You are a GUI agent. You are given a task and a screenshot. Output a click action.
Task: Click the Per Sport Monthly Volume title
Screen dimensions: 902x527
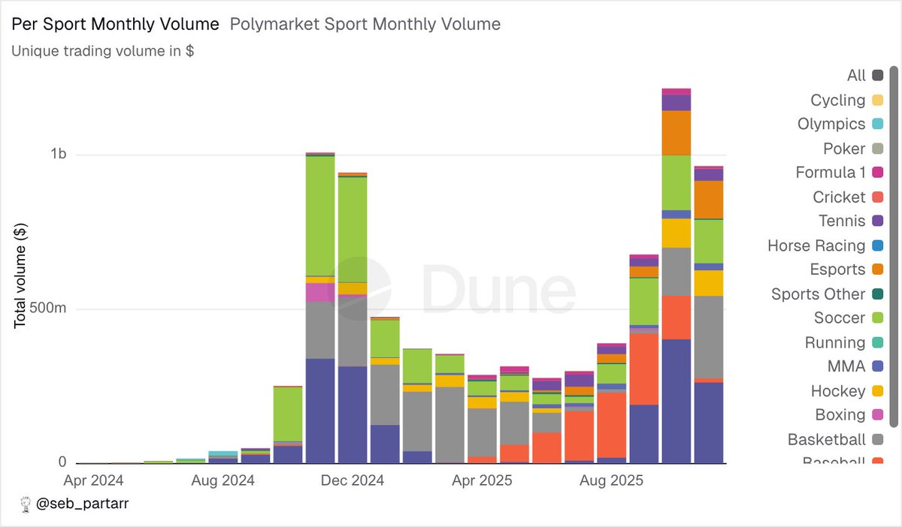(x=116, y=24)
